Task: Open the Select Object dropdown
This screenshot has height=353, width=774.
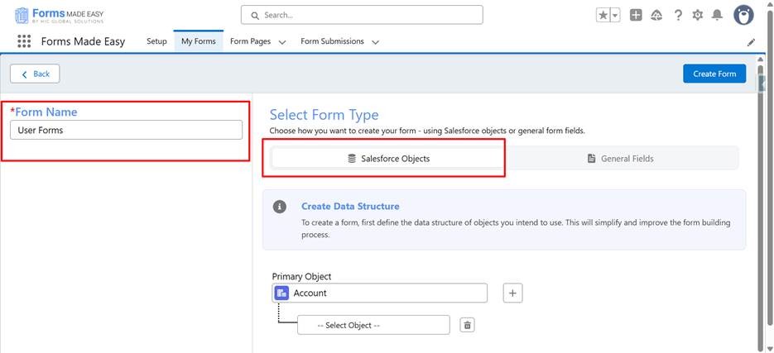Action: click(x=373, y=325)
